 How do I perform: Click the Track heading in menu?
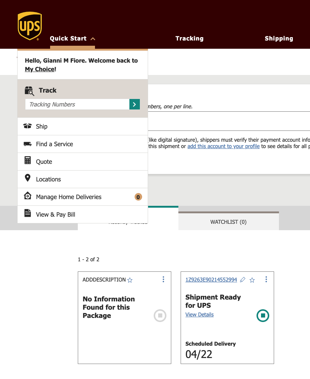pos(48,90)
